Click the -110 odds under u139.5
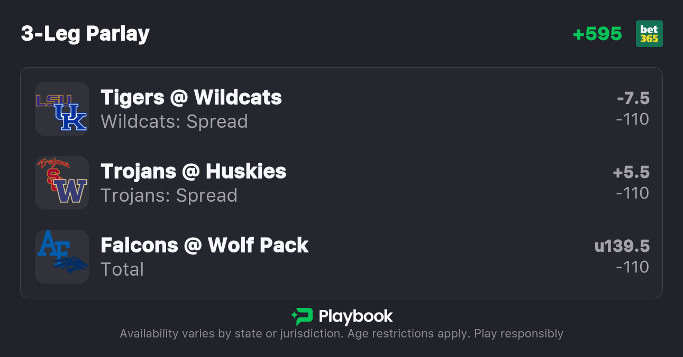Screen dimensions: 683x357 click(x=632, y=267)
